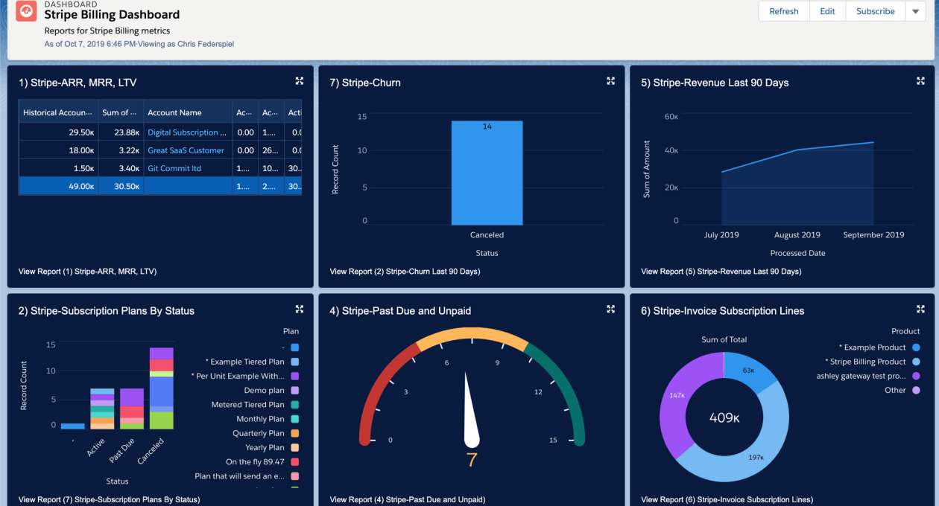This screenshot has width=939, height=506.
Task: Open View Report (6) Stripe-Invoice Subscription Lines
Action: [x=727, y=499]
